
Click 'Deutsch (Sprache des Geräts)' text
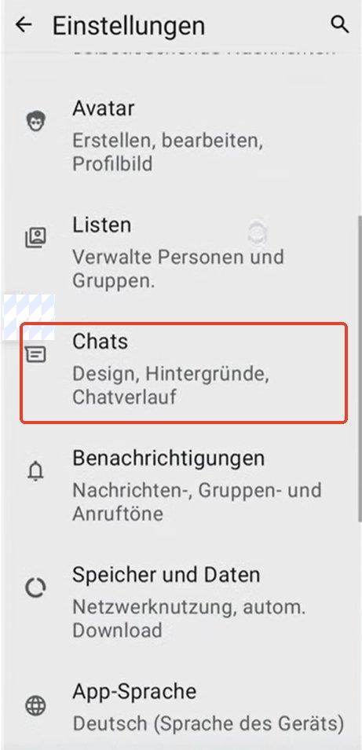tap(208, 724)
